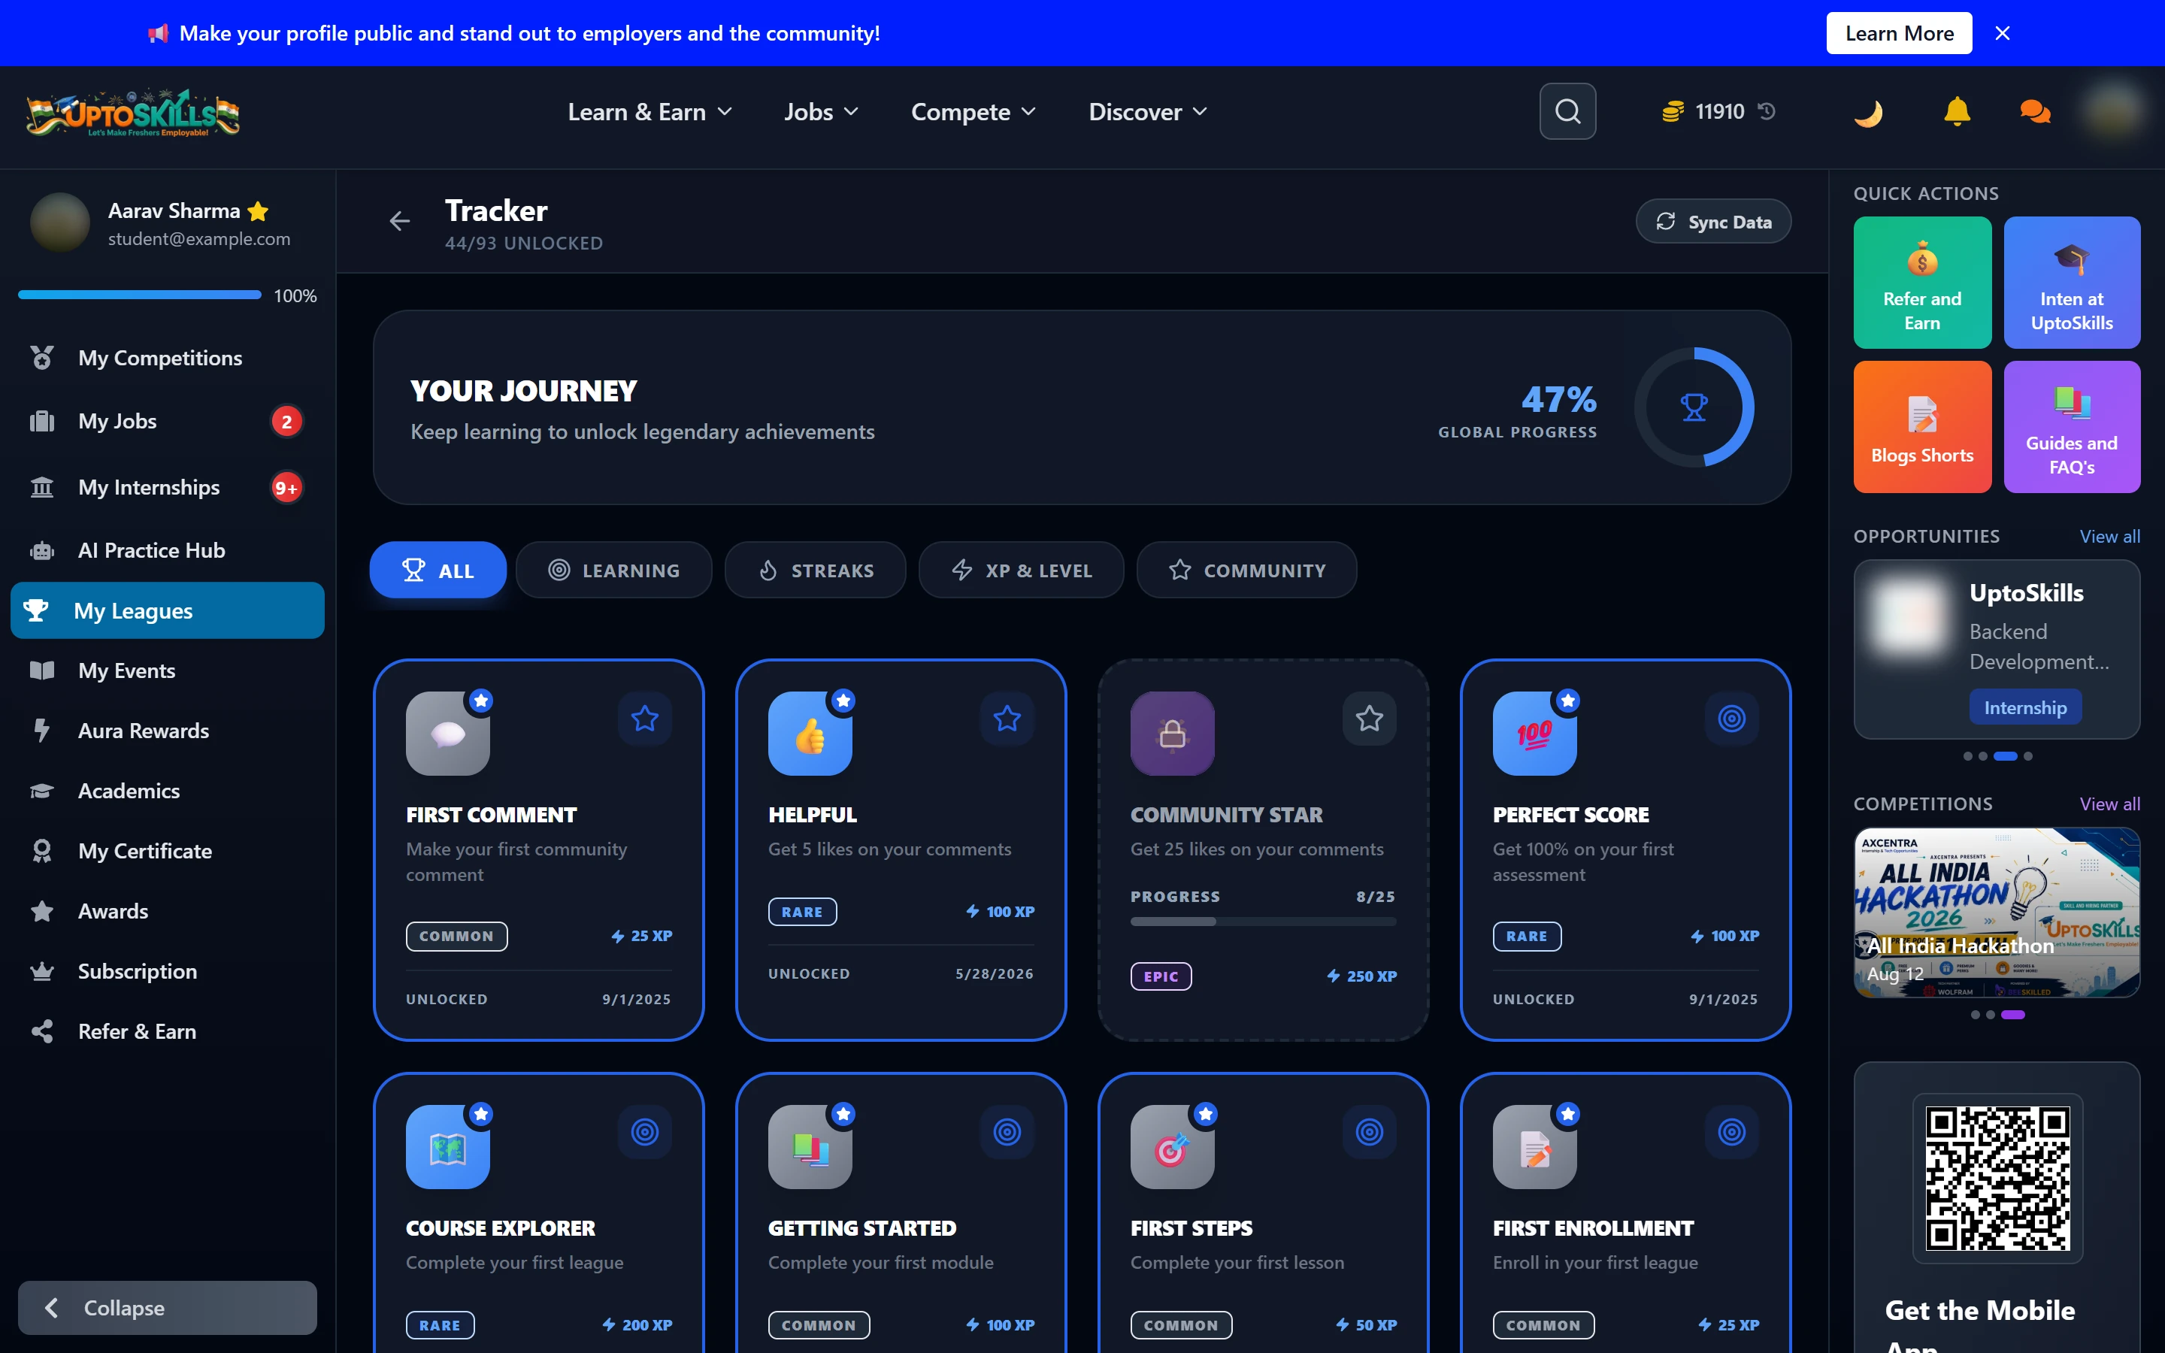Screen dimensions: 2165x1353
Task: Open Subscription in sidebar
Action: 168,972
